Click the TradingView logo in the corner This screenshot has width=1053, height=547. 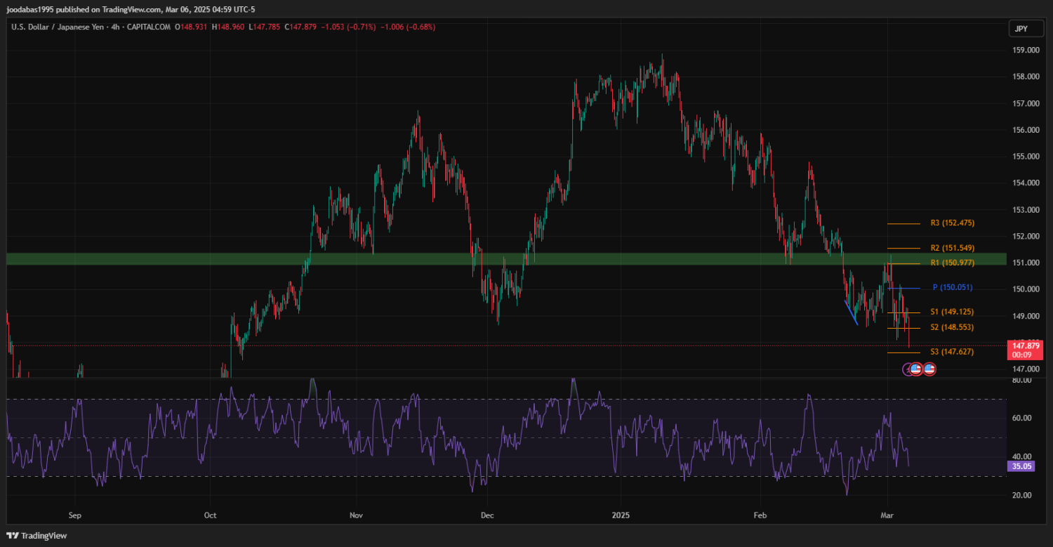[36, 536]
